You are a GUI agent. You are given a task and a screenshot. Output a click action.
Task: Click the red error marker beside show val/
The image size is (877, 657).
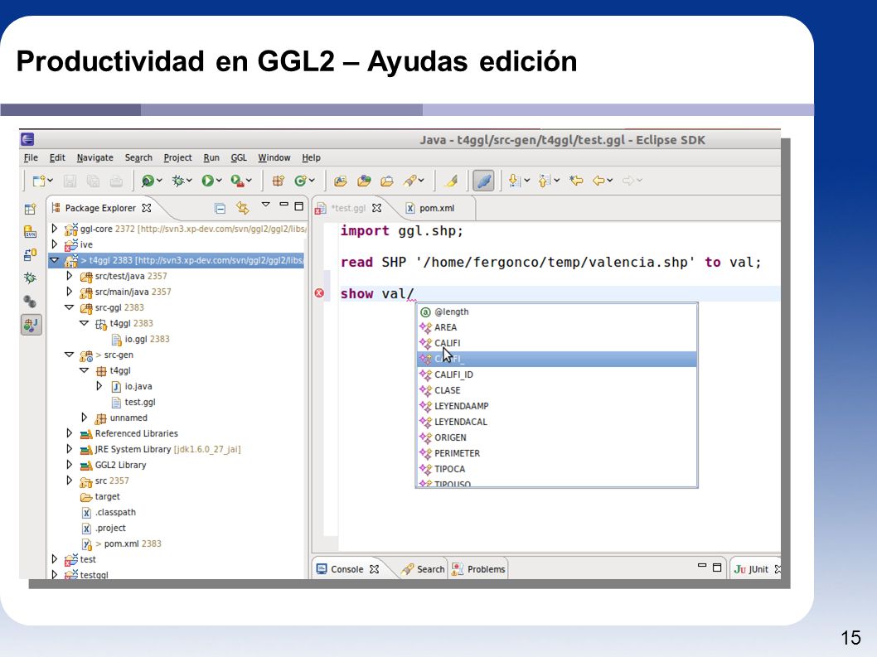(319, 293)
